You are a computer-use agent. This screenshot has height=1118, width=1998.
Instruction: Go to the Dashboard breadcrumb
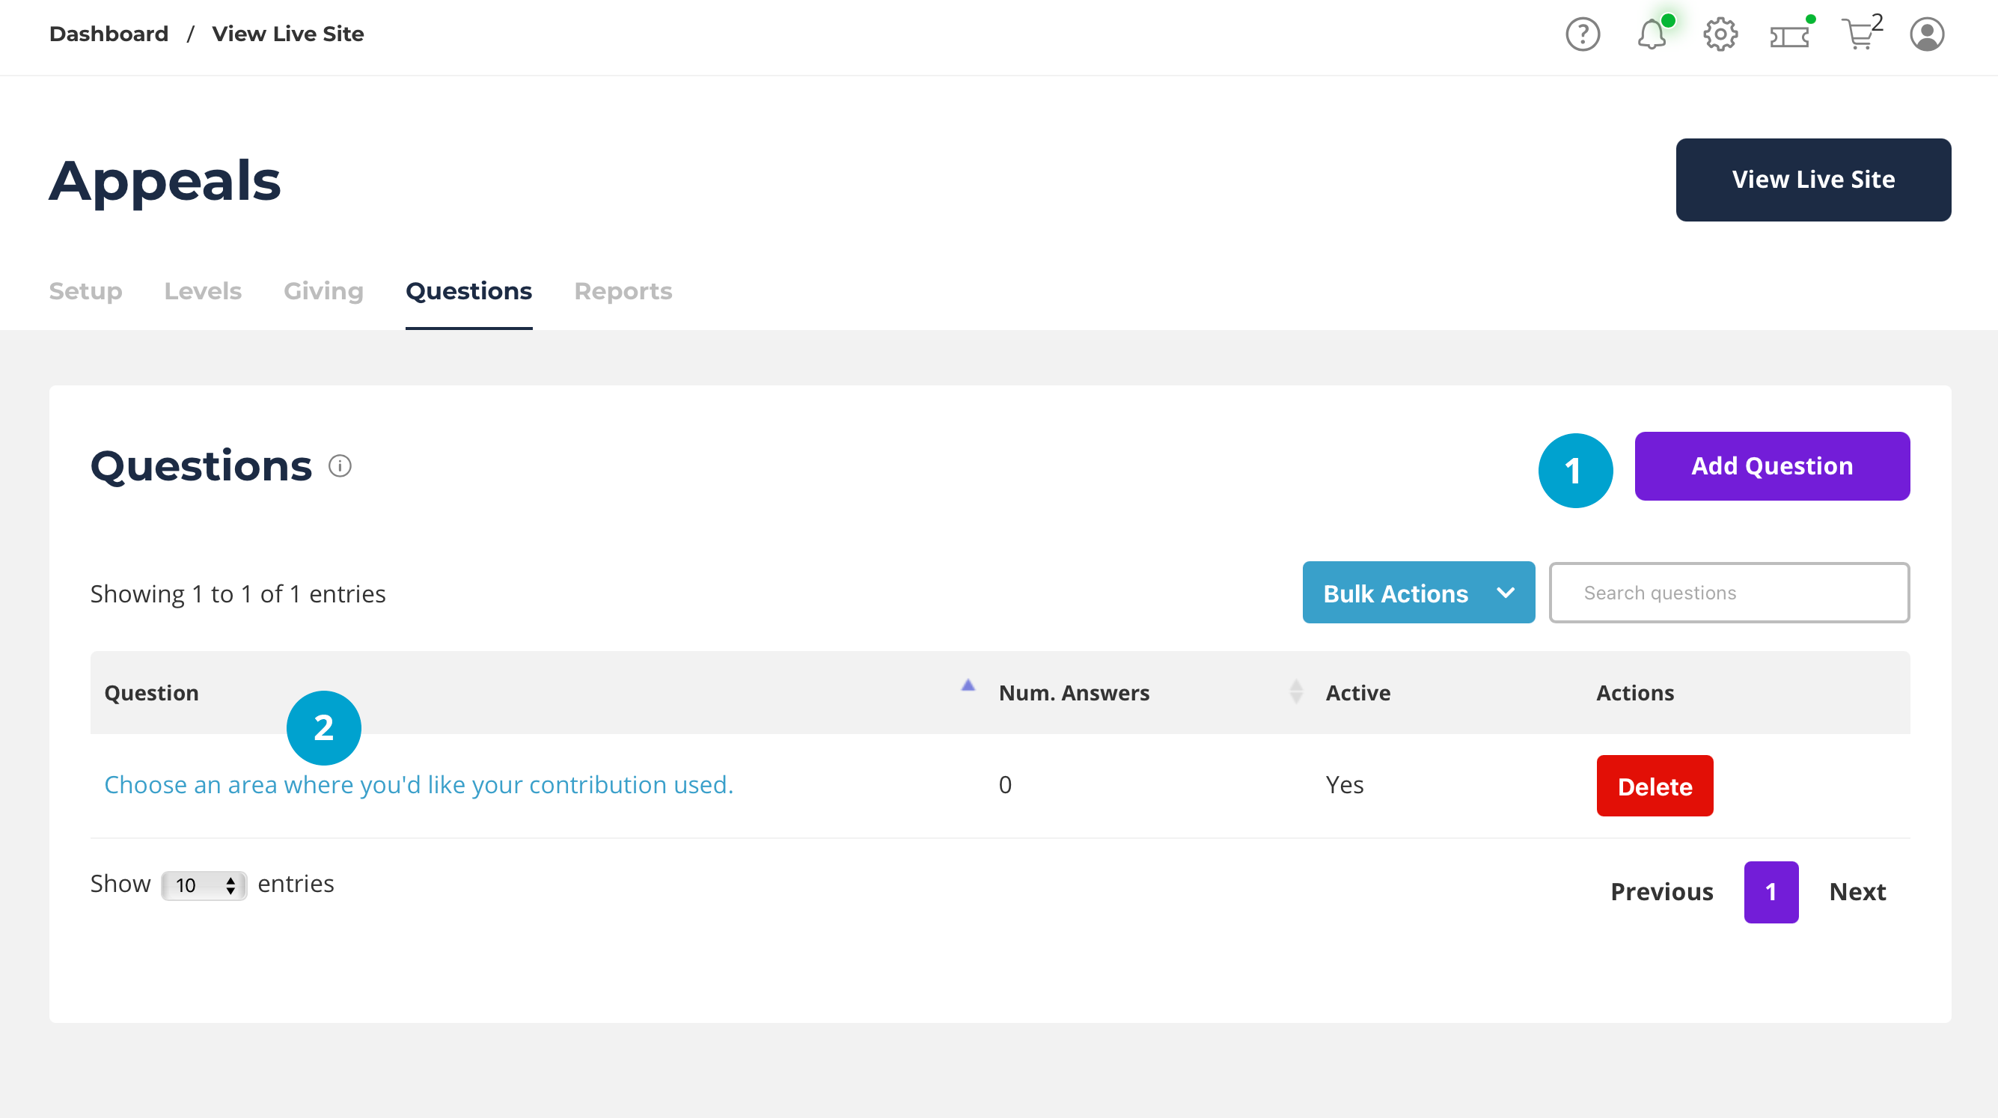point(109,34)
